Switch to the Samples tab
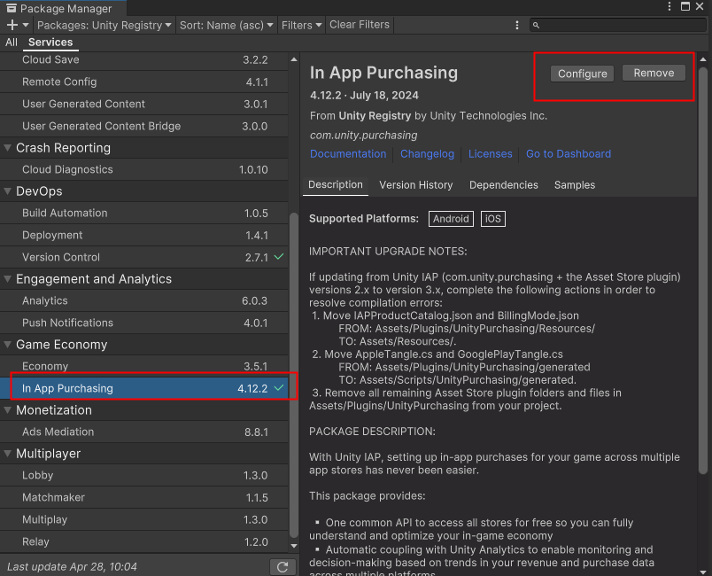The height and width of the screenshot is (576, 712). click(x=575, y=185)
